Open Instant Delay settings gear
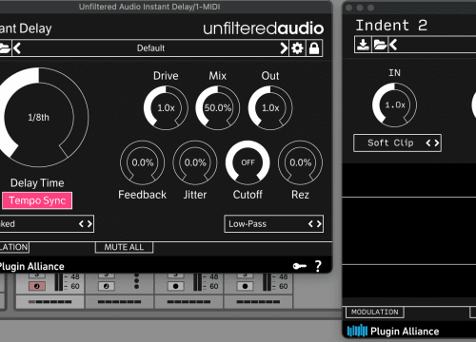 coord(297,48)
